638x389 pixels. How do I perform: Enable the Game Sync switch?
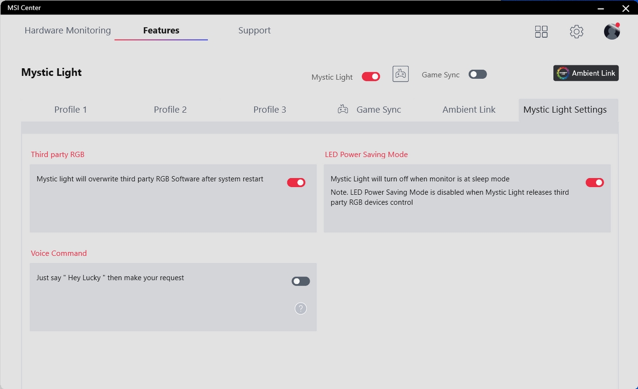[478, 74]
